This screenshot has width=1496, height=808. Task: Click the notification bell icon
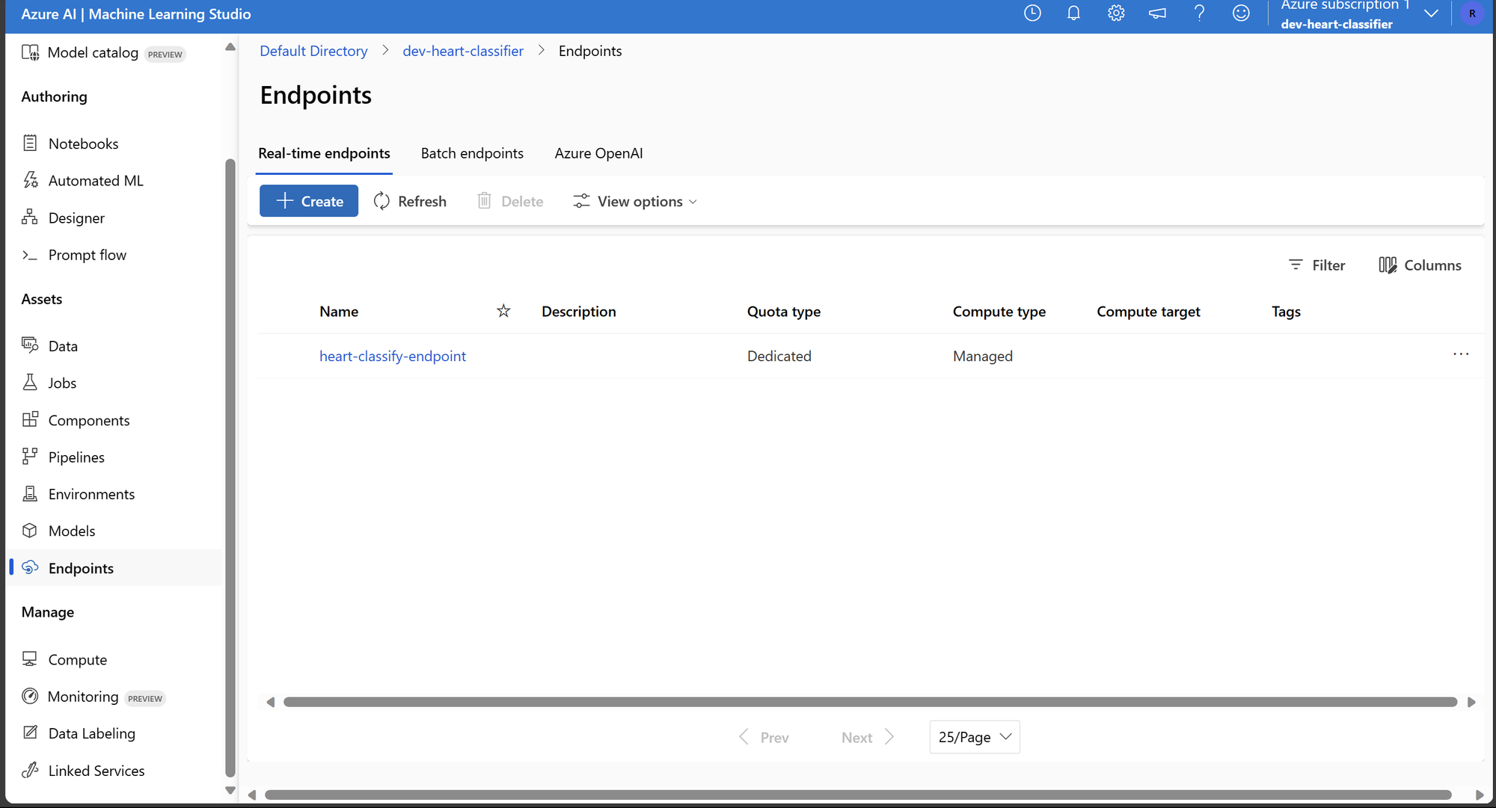(x=1074, y=13)
